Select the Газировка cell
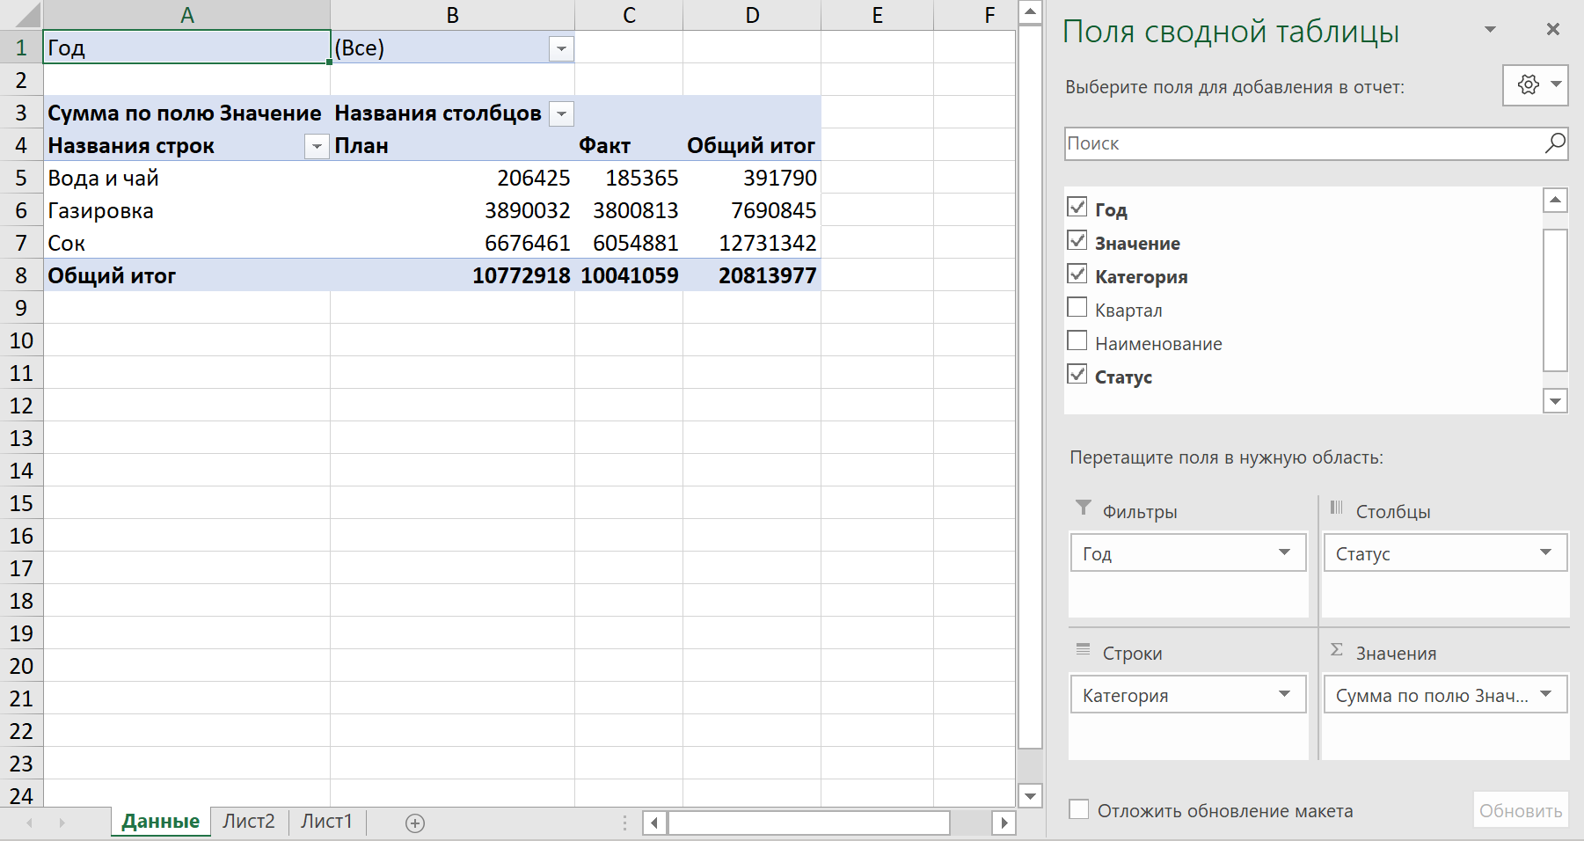This screenshot has width=1584, height=841. 187,211
